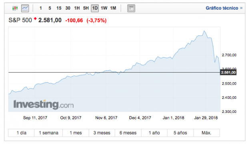Image resolution: width=248 pixels, height=144 pixels.
Task: Click the Jan 29, 2018 axis label
Action: 206,118
